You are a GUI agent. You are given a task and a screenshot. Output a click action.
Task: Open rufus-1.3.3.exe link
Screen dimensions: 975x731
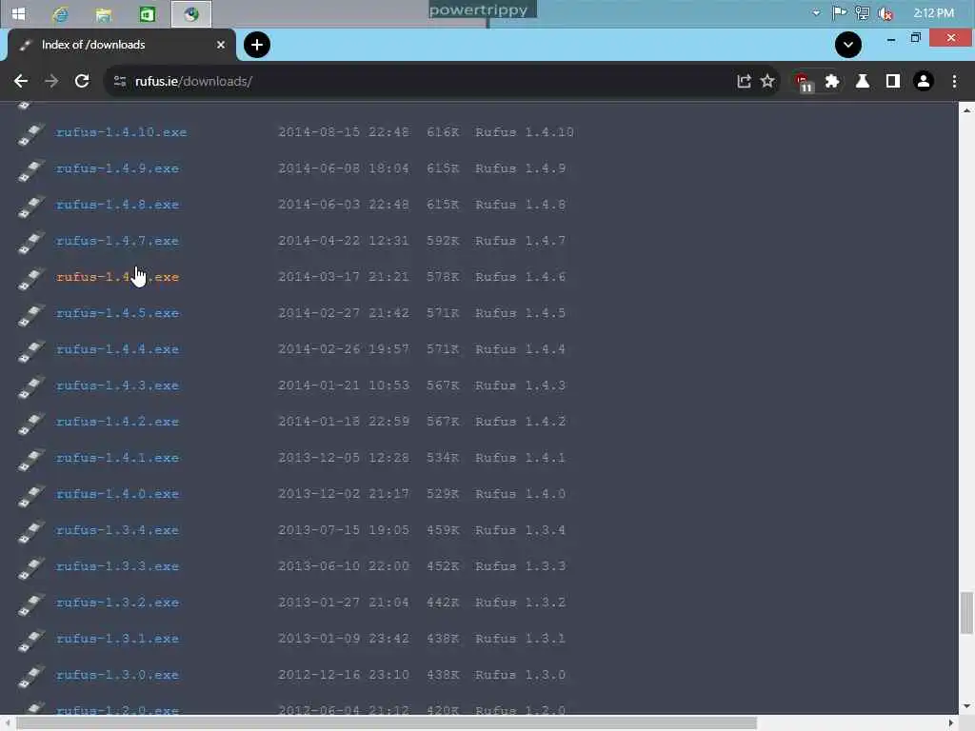[117, 566]
